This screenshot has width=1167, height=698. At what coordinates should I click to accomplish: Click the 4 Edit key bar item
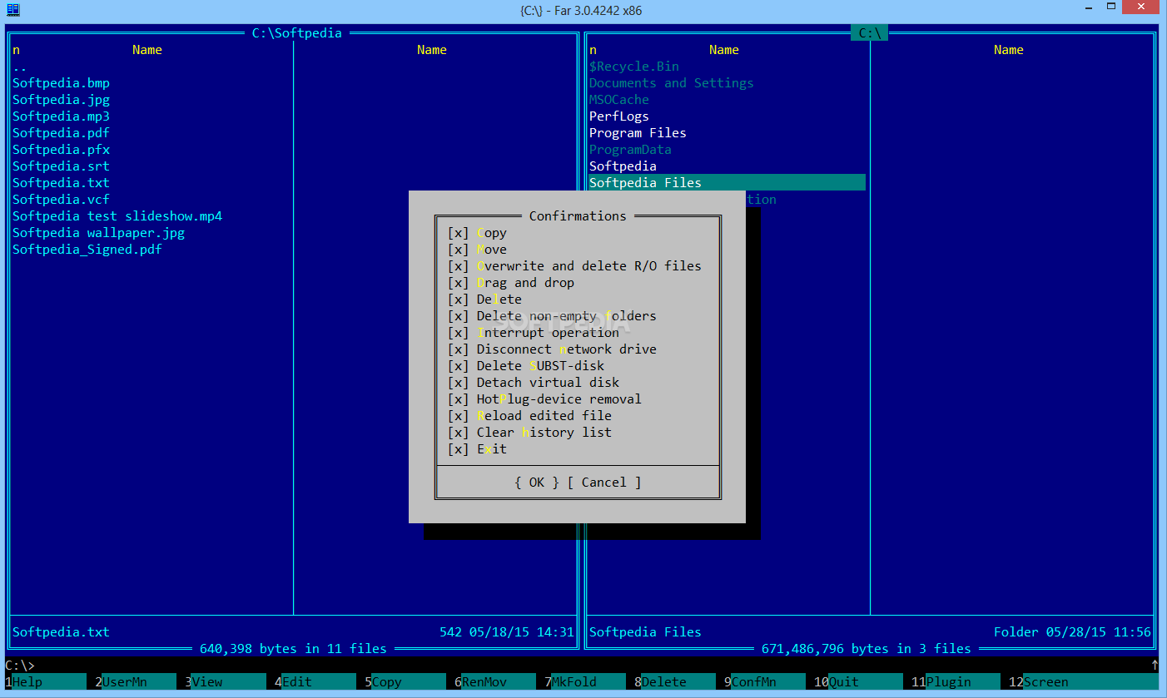315,682
